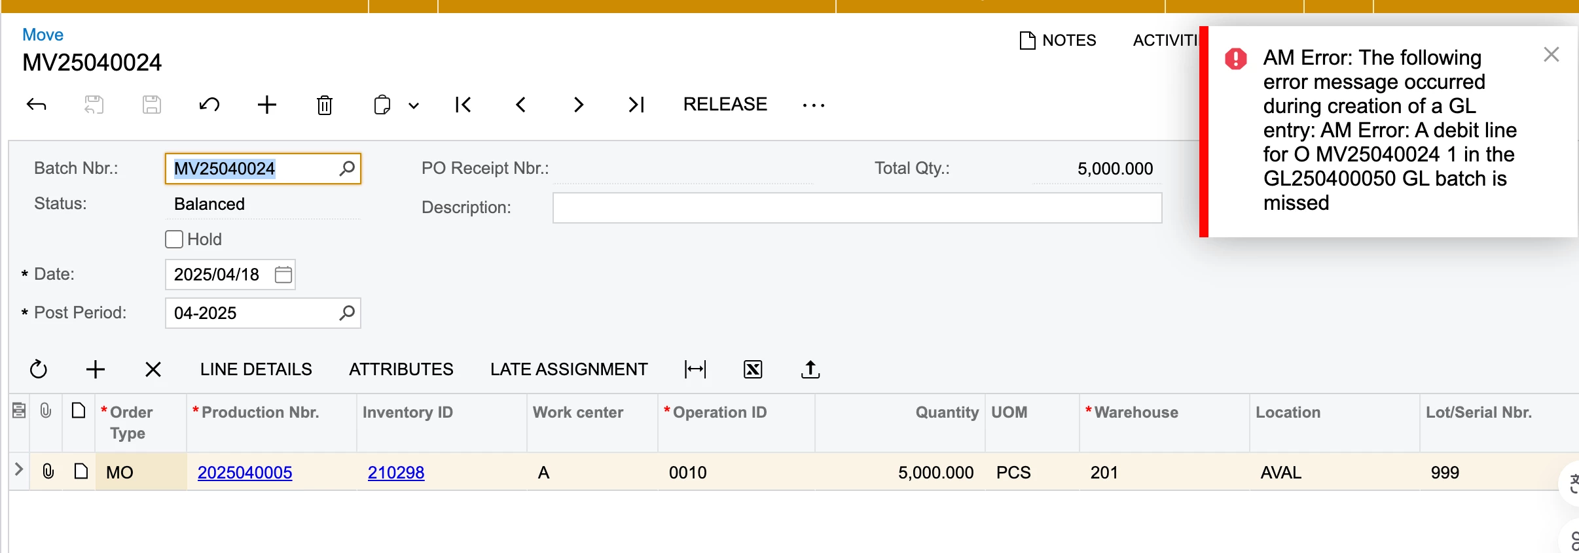Select the UOM PCS cell
Viewport: 1579px width, 553px height.
pos(1032,472)
